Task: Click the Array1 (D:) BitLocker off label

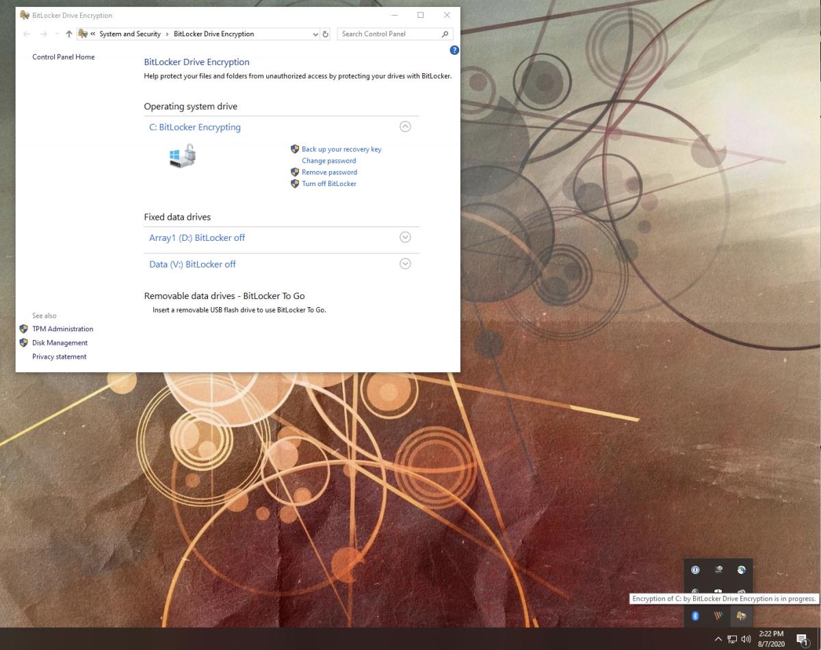Action: tap(197, 237)
